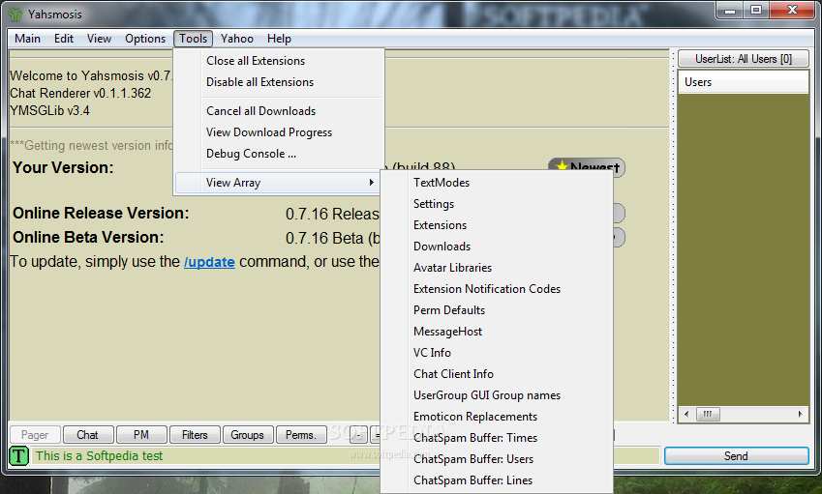822x494 pixels.
Task: Expand the View Array submenu
Action: click(x=277, y=183)
